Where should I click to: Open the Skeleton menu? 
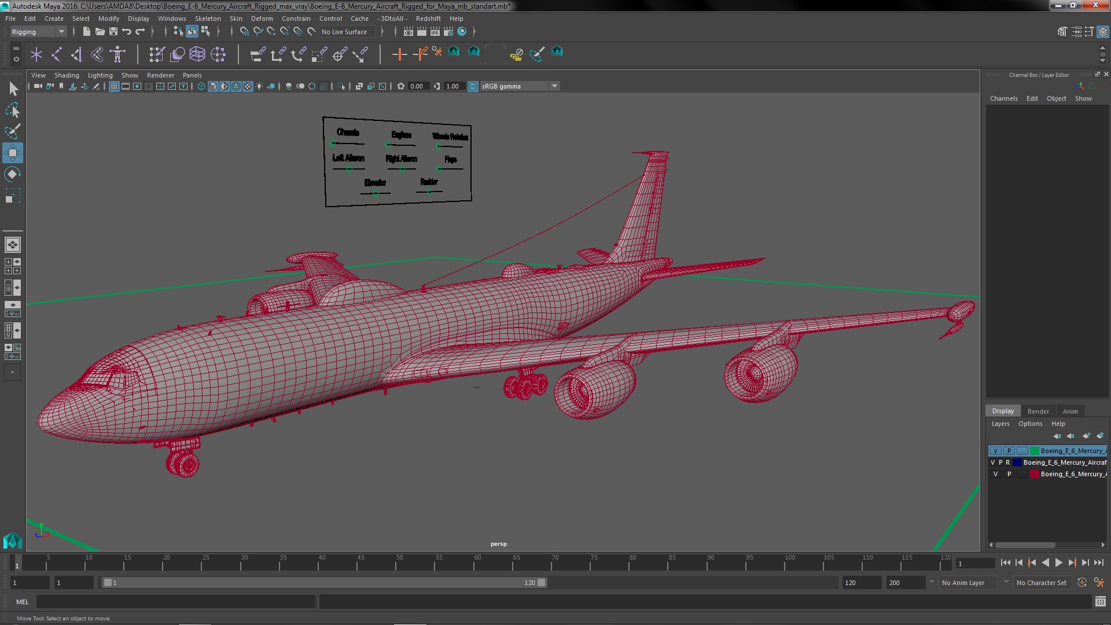click(208, 19)
